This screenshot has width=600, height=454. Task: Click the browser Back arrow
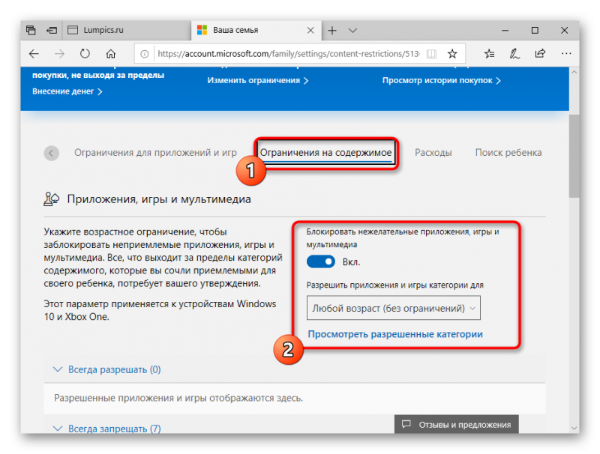click(x=34, y=54)
